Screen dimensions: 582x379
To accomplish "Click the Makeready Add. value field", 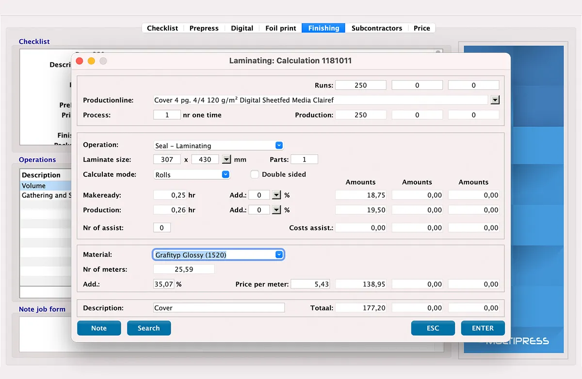I will coord(259,195).
